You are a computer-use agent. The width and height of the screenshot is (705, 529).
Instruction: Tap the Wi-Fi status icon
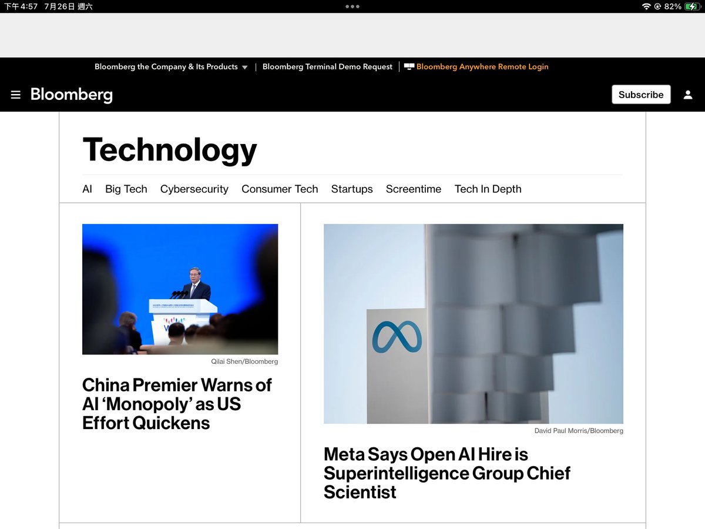[647, 6]
